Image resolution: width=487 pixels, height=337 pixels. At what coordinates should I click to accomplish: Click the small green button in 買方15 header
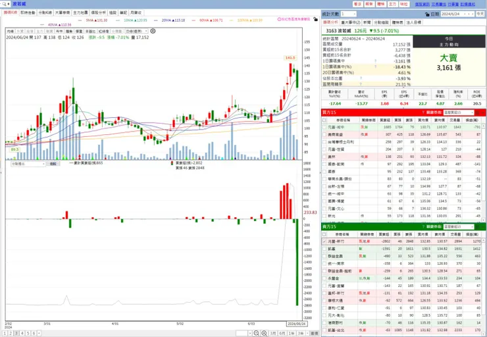pyautogui.click(x=478, y=113)
